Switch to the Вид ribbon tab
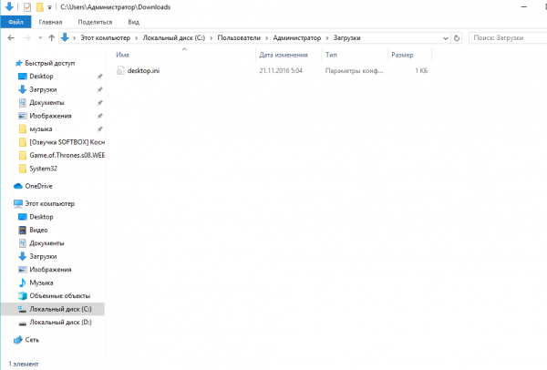Screen dimensions: 547x370 134,22
